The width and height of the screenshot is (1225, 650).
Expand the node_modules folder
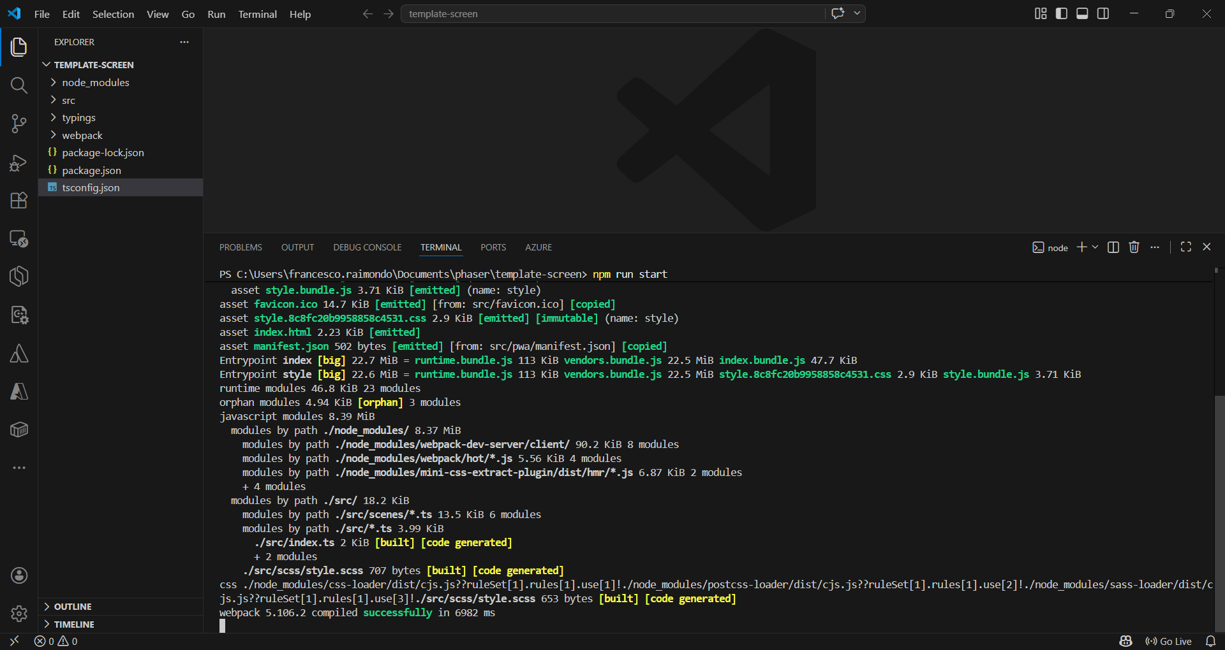(x=121, y=83)
